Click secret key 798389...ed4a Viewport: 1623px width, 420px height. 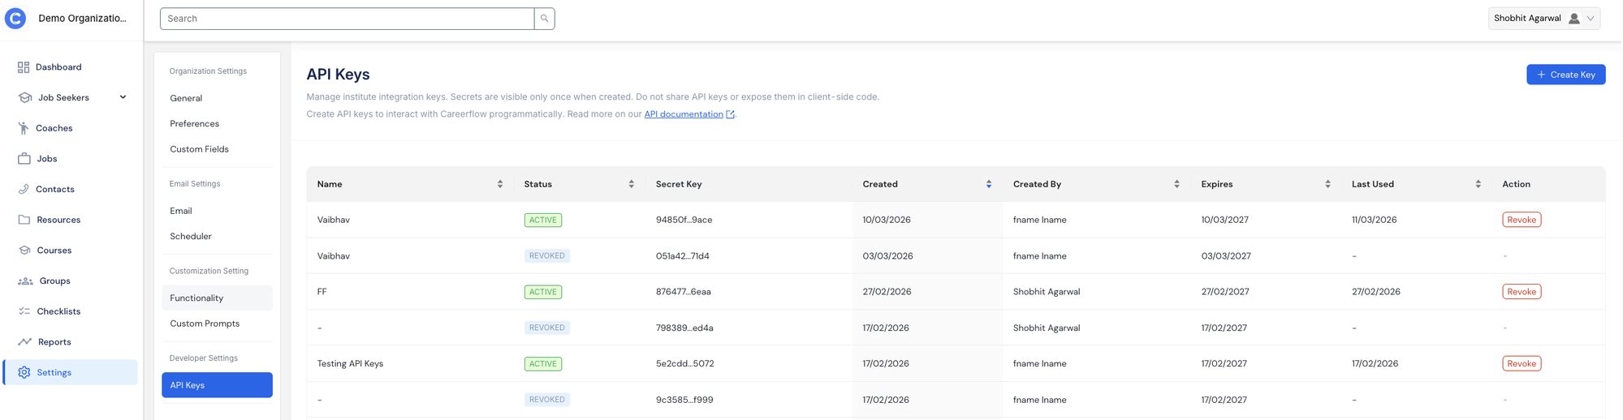click(x=684, y=328)
